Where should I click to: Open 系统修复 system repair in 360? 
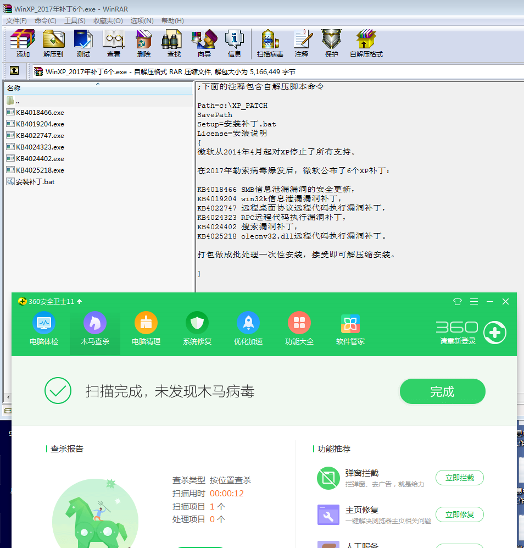click(197, 328)
